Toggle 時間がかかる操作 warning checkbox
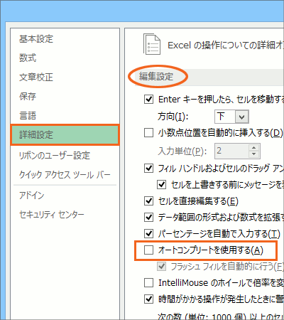This screenshot has width=284, height=320. coord(148,299)
